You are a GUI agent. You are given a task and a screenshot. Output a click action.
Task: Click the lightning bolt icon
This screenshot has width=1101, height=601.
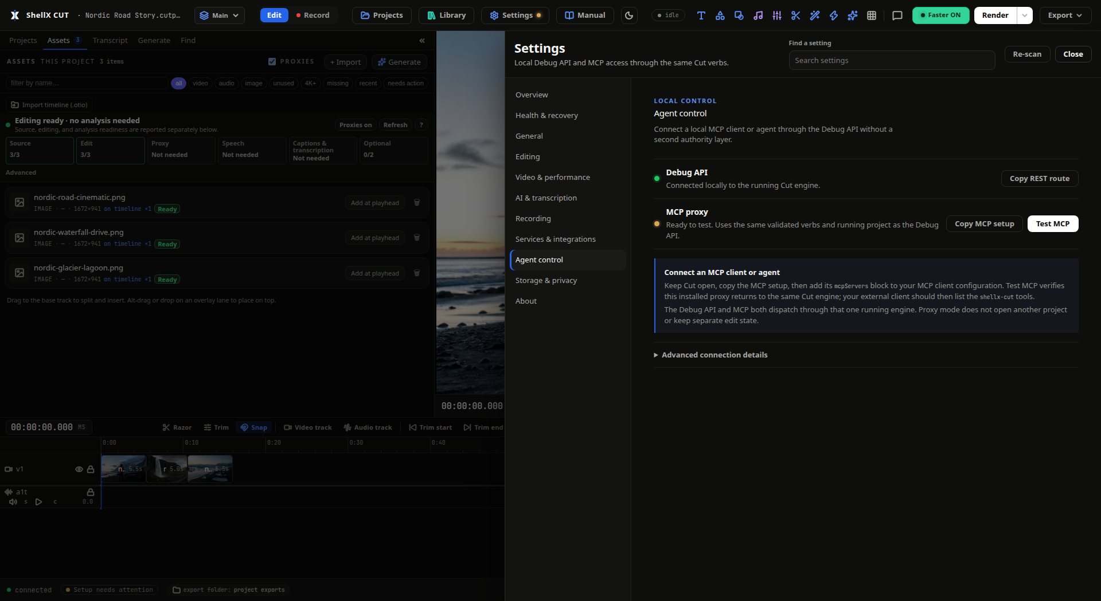(x=833, y=15)
